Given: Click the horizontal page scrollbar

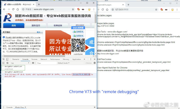Looking at the screenshot, I should [x=34, y=56].
